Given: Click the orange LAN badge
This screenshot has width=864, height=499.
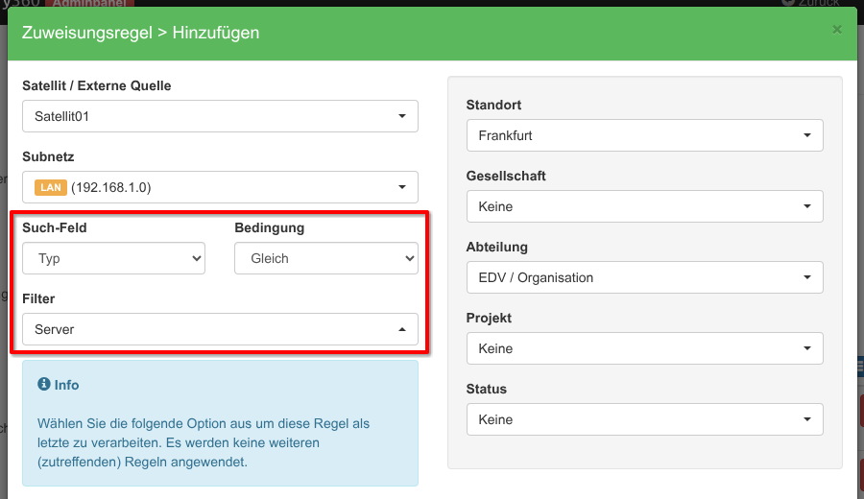Looking at the screenshot, I should (51, 187).
